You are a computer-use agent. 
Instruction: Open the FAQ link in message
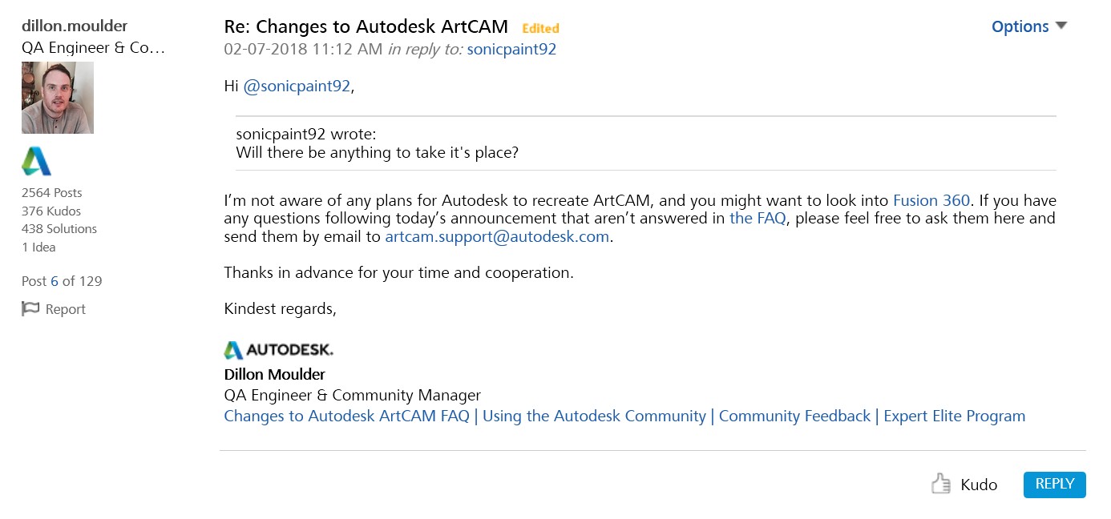pyautogui.click(x=757, y=219)
